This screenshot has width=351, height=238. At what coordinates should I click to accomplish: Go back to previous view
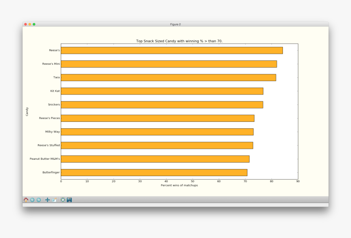(32, 200)
